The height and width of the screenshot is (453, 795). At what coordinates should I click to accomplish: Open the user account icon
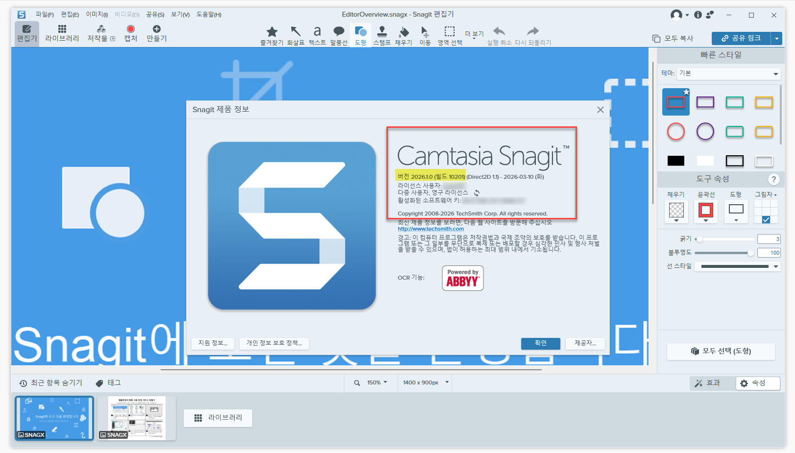676,15
